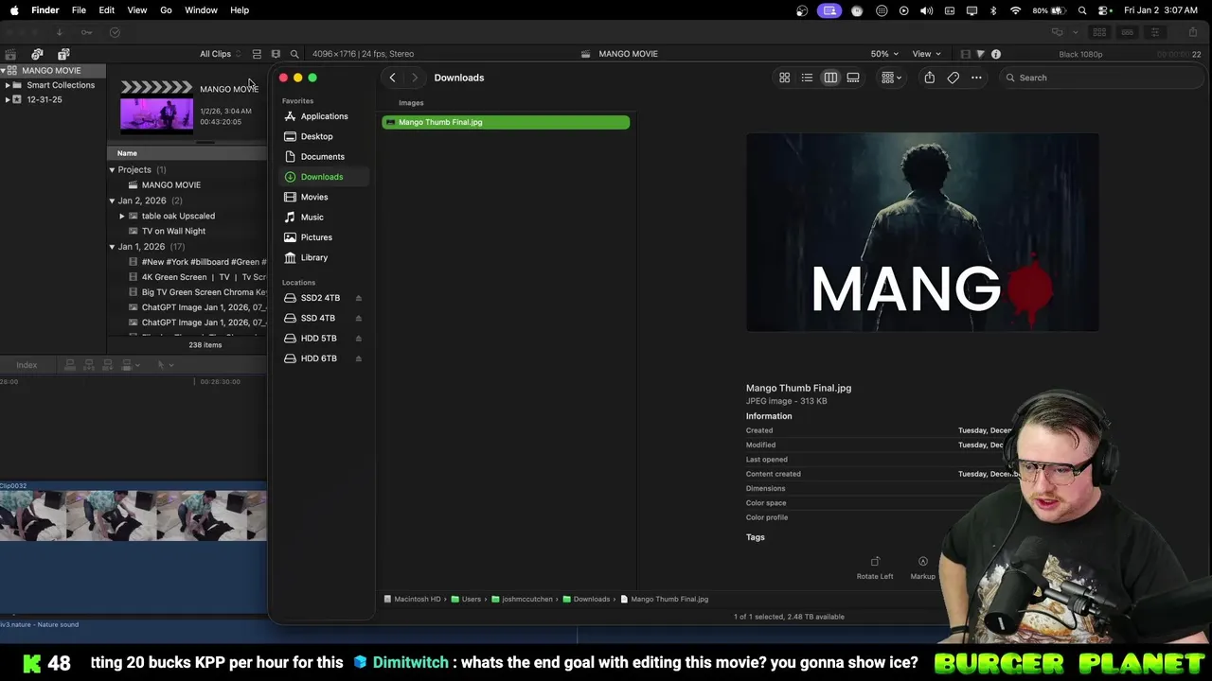Expand Smart Collections in Final Cut sidebar
This screenshot has height=681, width=1212.
click(8, 85)
